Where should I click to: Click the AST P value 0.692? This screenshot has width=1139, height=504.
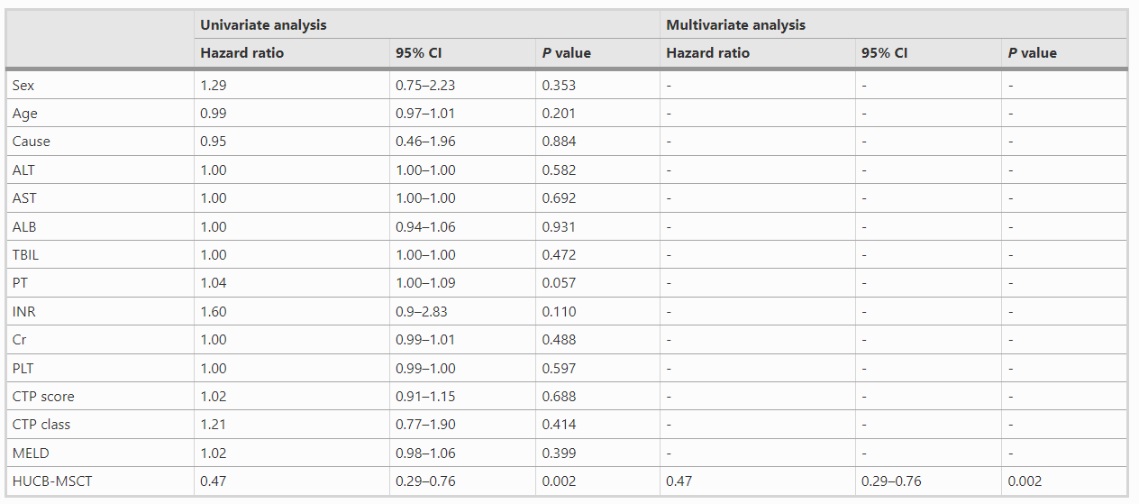click(559, 198)
